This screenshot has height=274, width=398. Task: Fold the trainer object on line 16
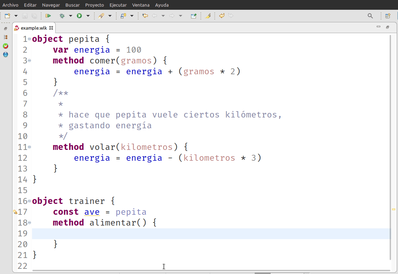30,201
